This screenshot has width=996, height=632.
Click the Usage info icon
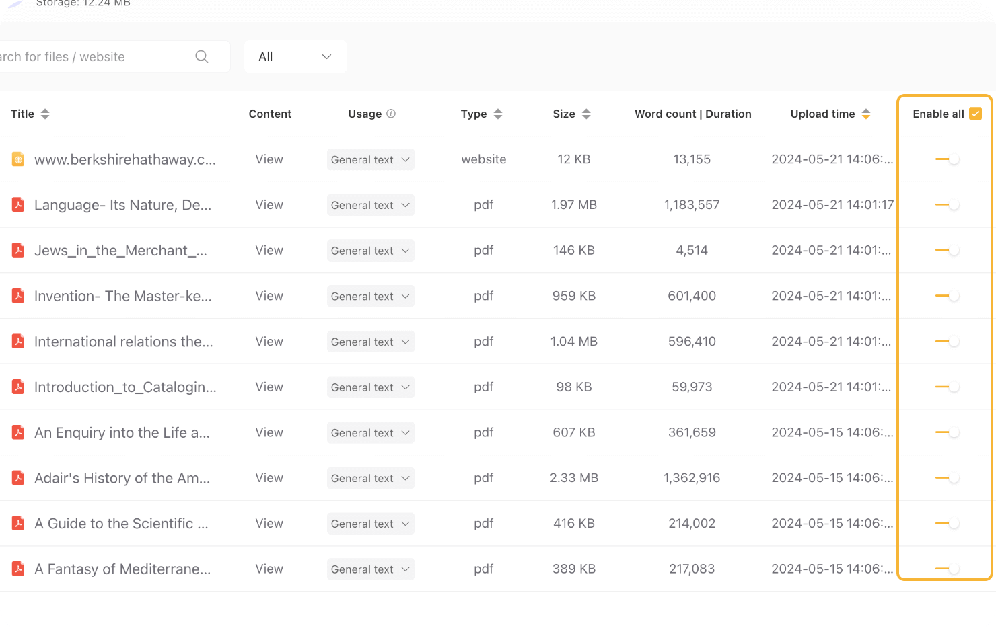point(391,114)
